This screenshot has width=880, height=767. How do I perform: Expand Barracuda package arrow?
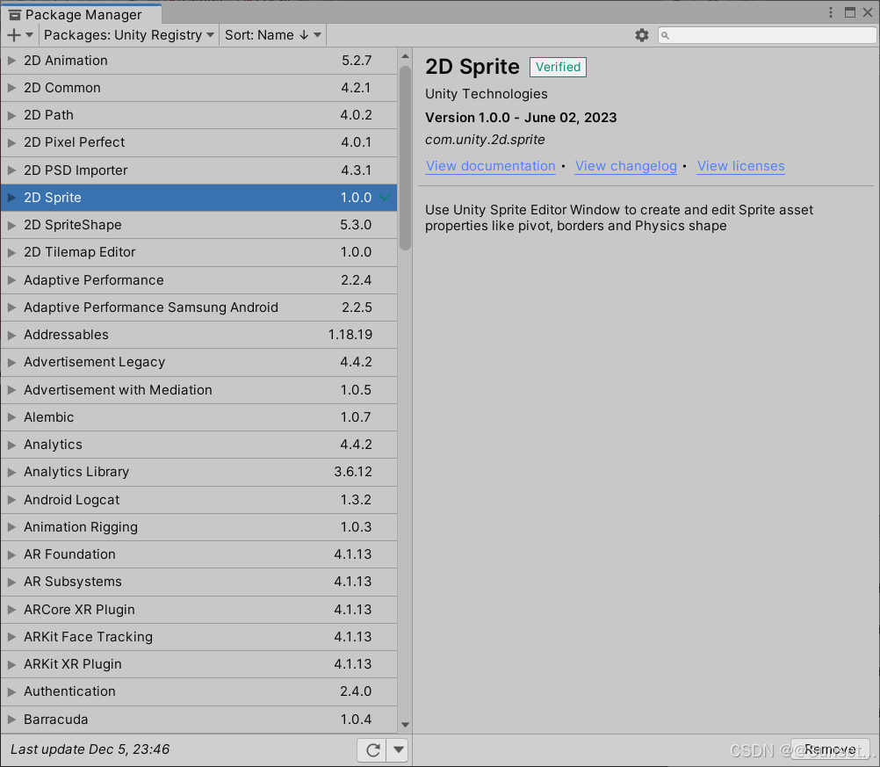click(x=11, y=720)
